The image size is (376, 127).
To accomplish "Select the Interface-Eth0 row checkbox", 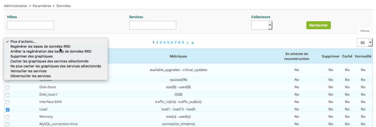I will [x=8, y=102].
